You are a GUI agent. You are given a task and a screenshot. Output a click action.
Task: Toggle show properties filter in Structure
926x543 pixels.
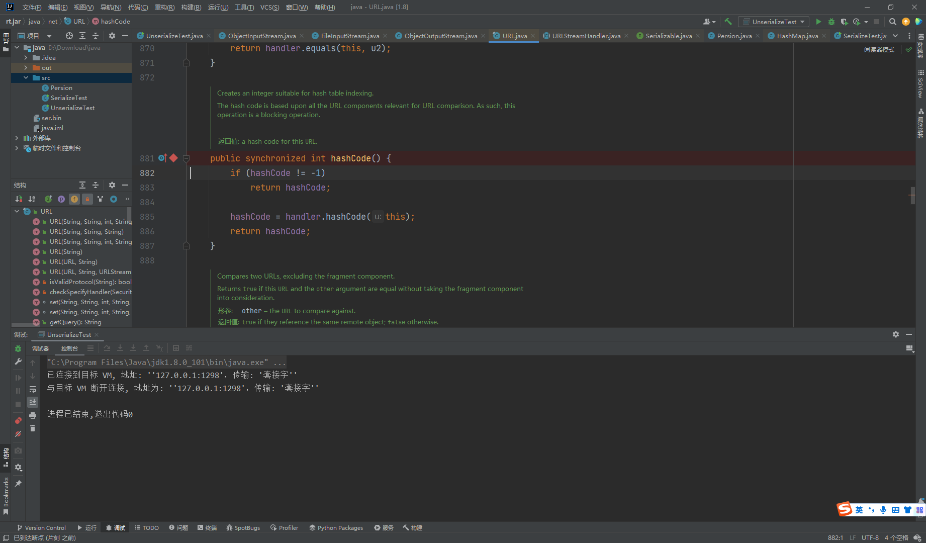[61, 199]
